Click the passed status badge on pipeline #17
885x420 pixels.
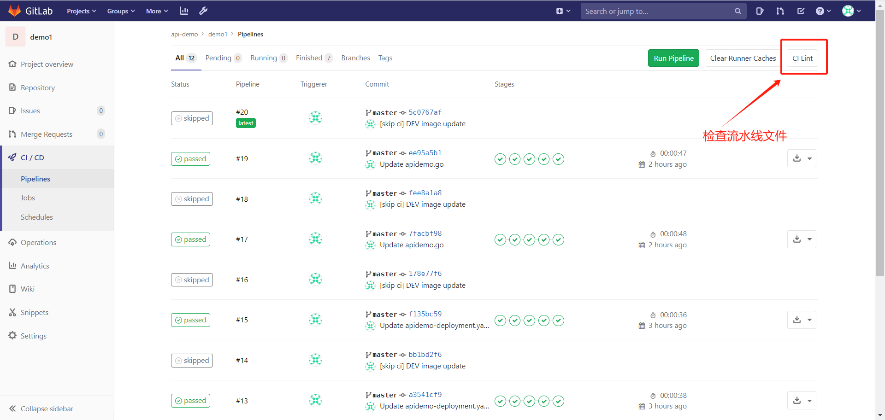coord(190,239)
